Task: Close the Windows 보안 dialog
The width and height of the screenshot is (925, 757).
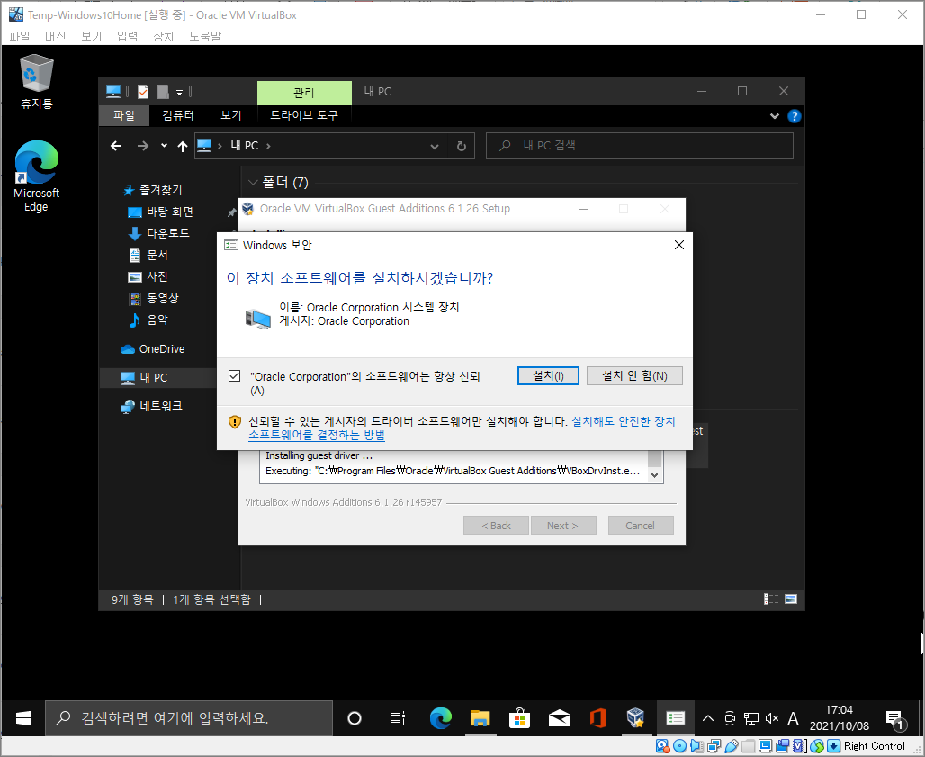Action: (x=679, y=245)
